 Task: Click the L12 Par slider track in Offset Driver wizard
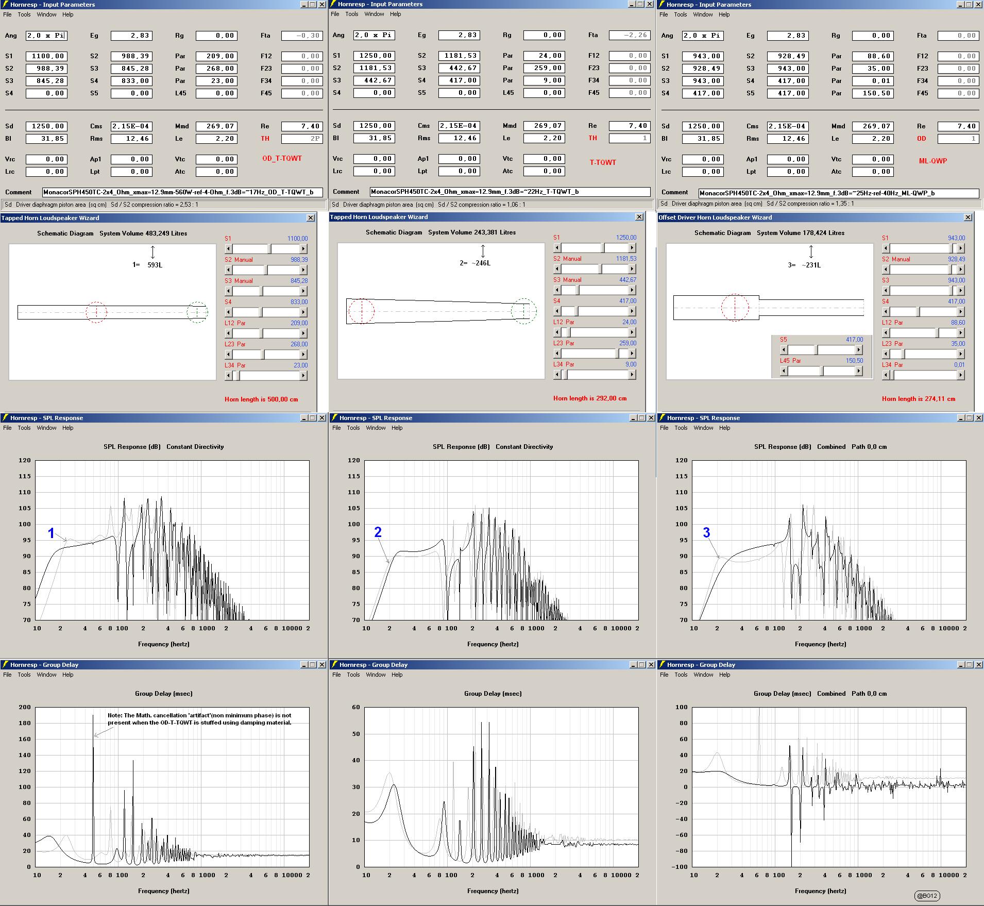coord(924,333)
